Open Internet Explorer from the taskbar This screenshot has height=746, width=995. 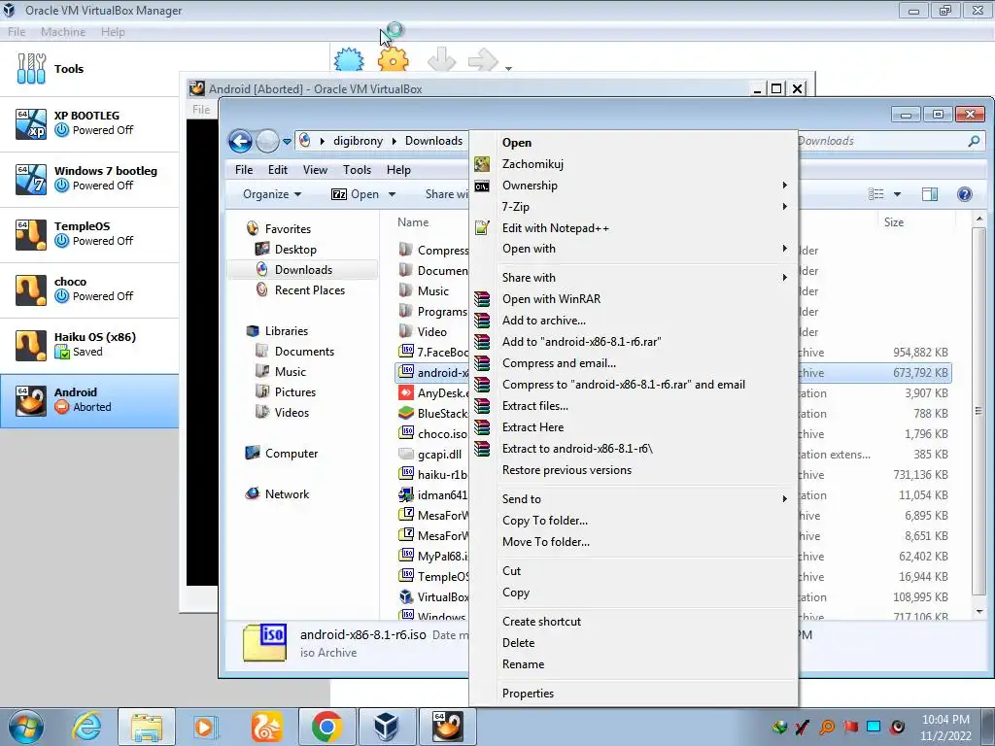(x=86, y=727)
